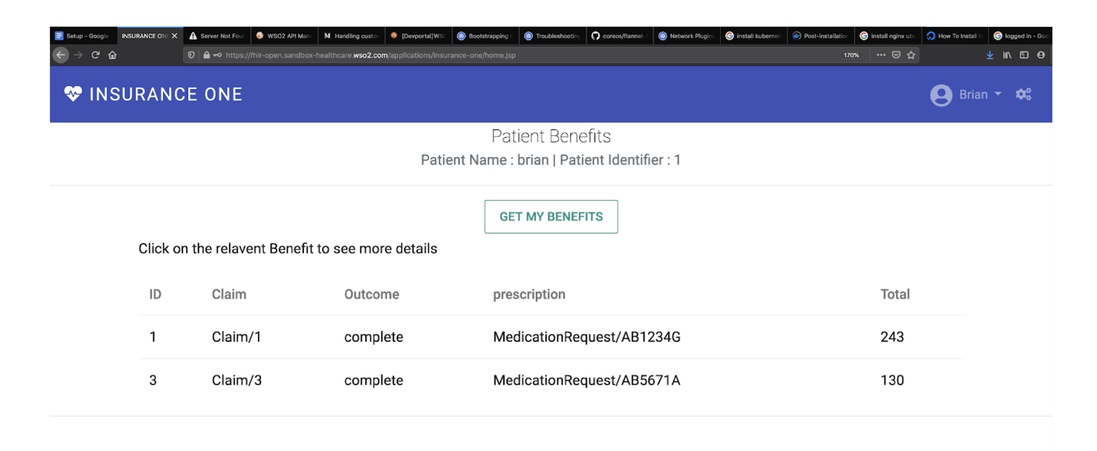Switch to the [Devportal]WSO tab
This screenshot has height=451, width=1097.
click(418, 36)
